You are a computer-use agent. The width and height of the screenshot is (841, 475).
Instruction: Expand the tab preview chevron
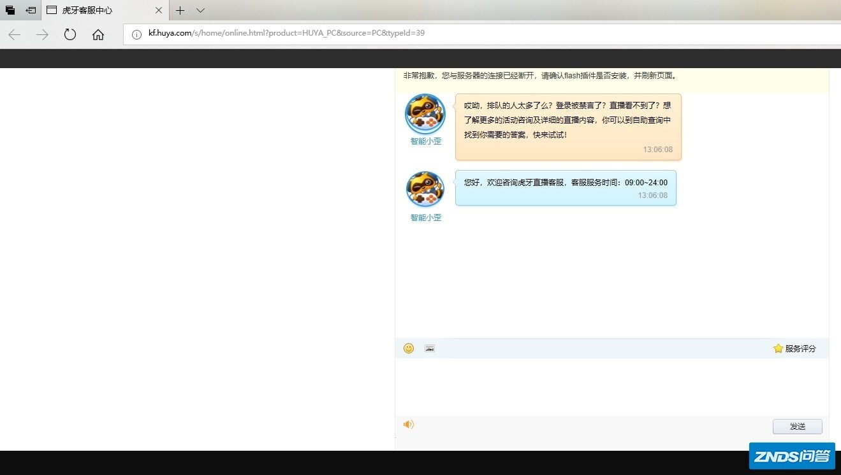click(200, 10)
